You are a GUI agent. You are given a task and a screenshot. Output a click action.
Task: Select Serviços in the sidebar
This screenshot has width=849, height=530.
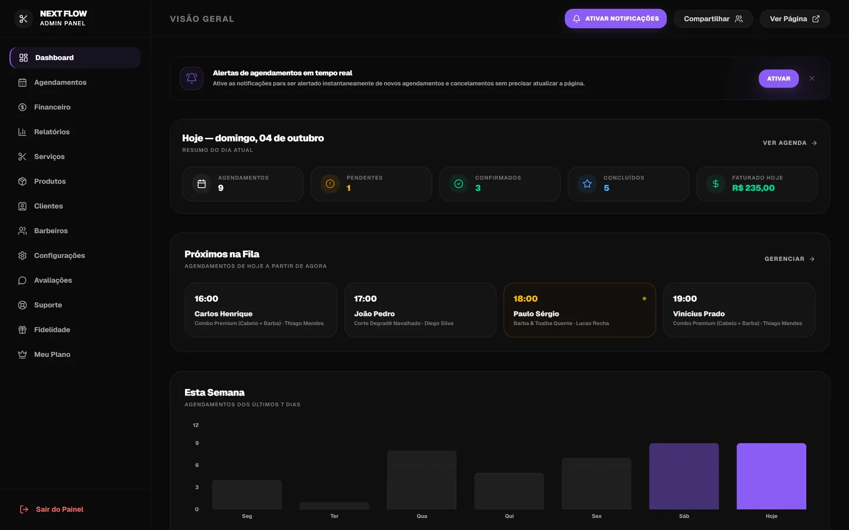75,157
